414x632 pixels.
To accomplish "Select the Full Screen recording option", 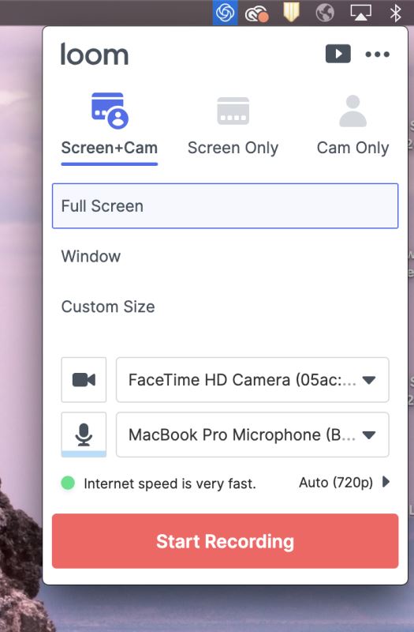I will pyautogui.click(x=226, y=206).
